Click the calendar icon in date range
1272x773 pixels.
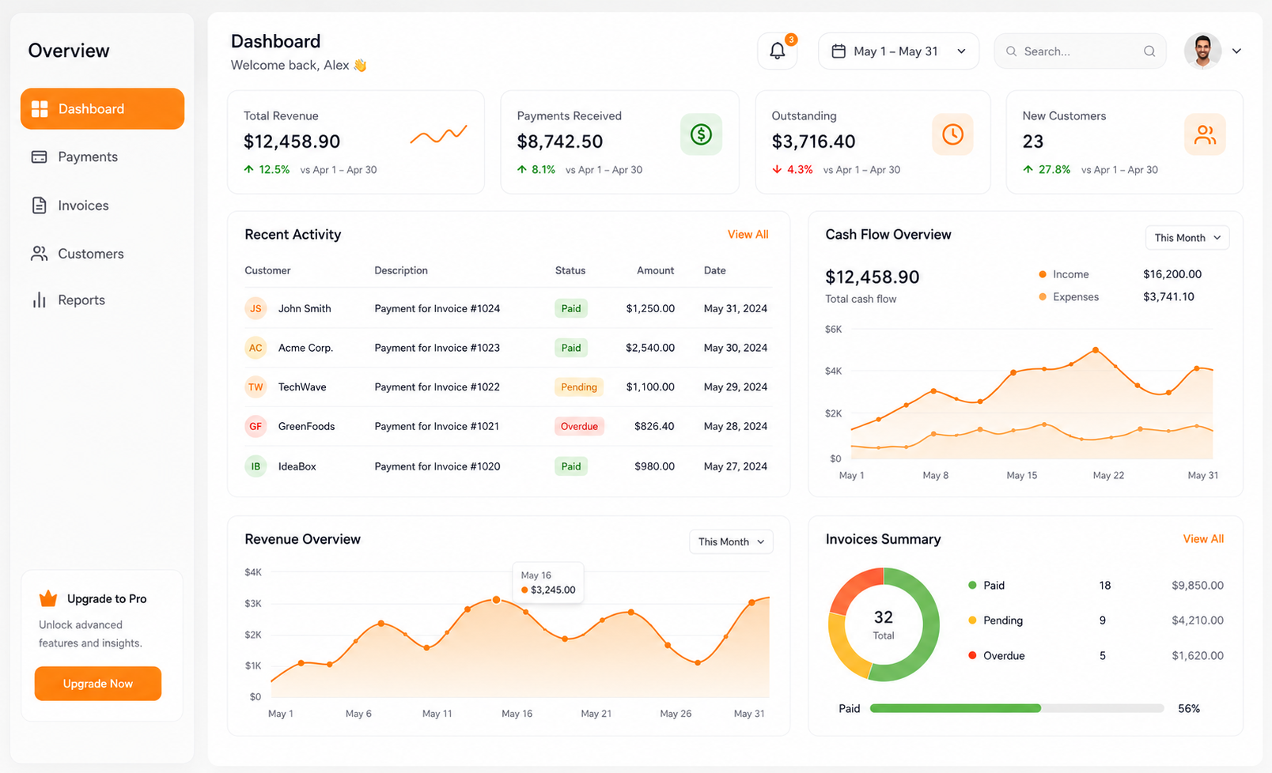coord(839,51)
